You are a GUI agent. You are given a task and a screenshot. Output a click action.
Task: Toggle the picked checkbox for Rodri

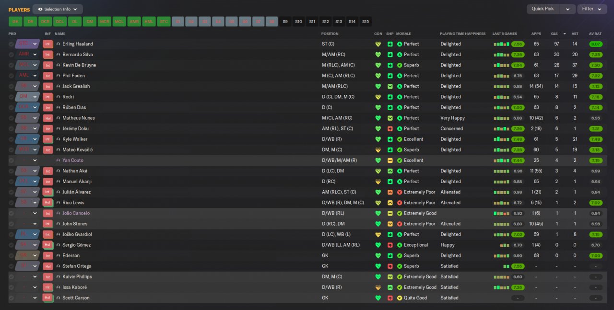[x=11, y=97]
